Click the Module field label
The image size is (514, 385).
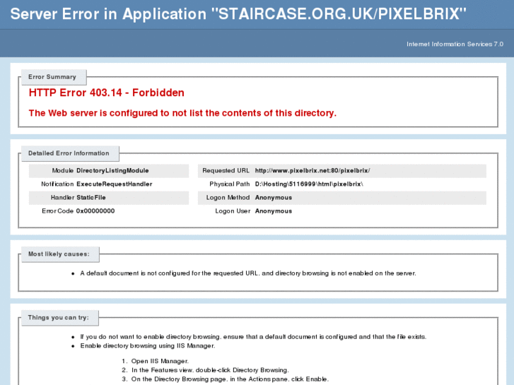pyautogui.click(x=63, y=171)
